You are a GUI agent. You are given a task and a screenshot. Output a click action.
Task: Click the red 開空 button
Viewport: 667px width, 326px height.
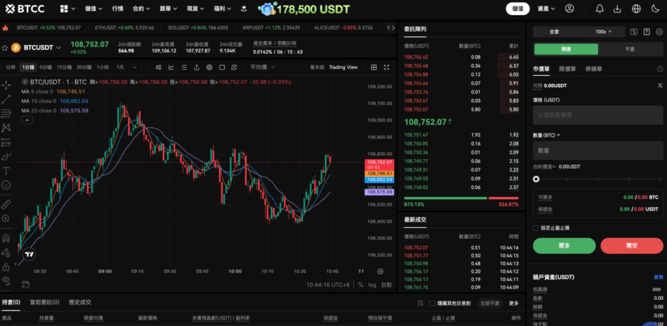click(631, 245)
